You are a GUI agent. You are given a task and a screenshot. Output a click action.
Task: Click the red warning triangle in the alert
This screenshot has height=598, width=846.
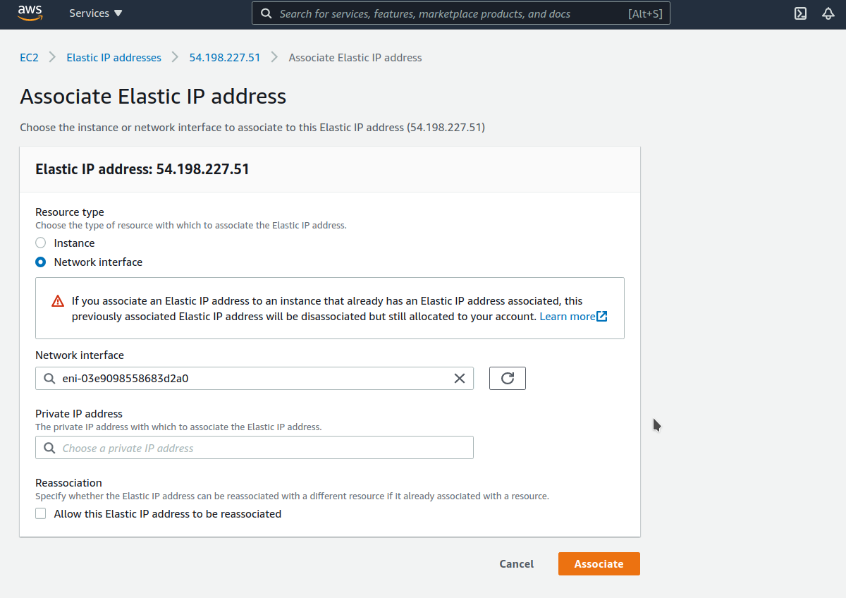point(57,300)
